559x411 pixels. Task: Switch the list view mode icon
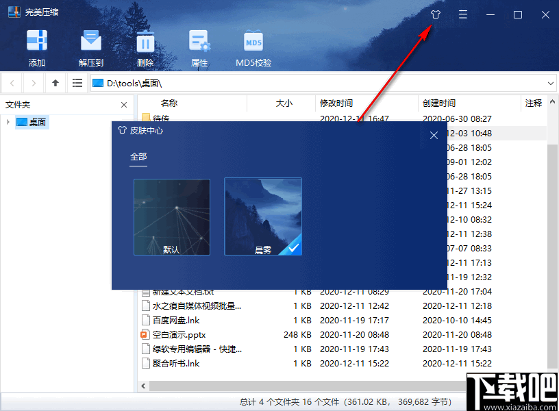(77, 83)
